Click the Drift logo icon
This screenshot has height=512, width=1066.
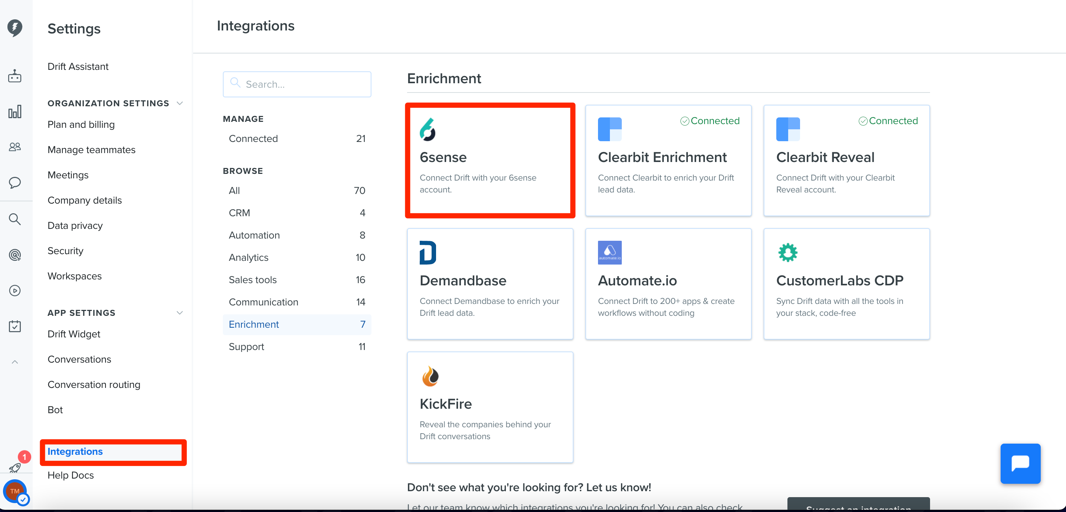[15, 28]
